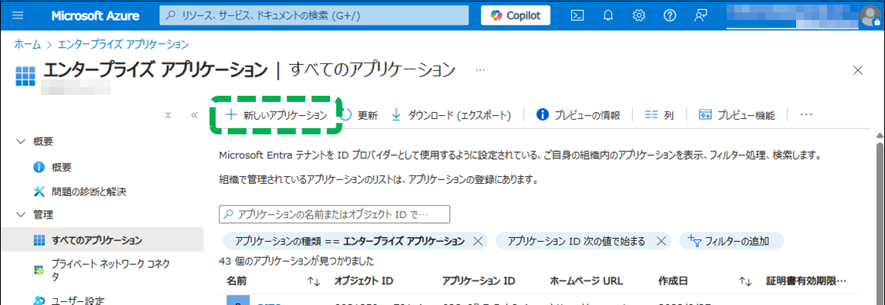The width and height of the screenshot is (885, 305).
Task: Click the オブジェクト ID column header
Action: 363,281
